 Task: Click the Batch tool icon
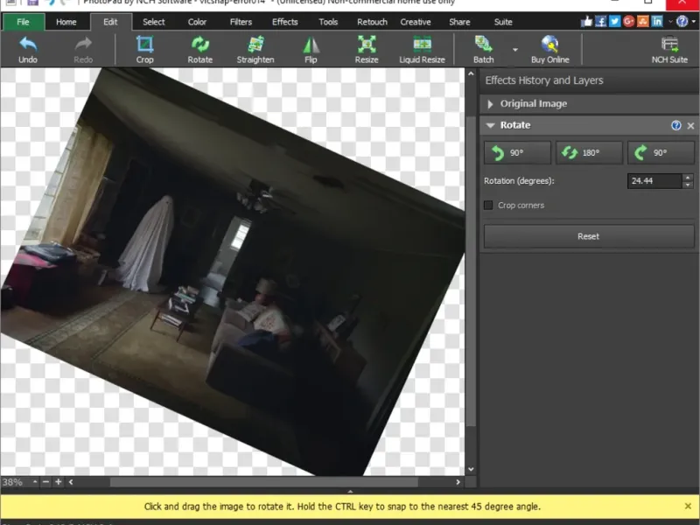coord(484,49)
